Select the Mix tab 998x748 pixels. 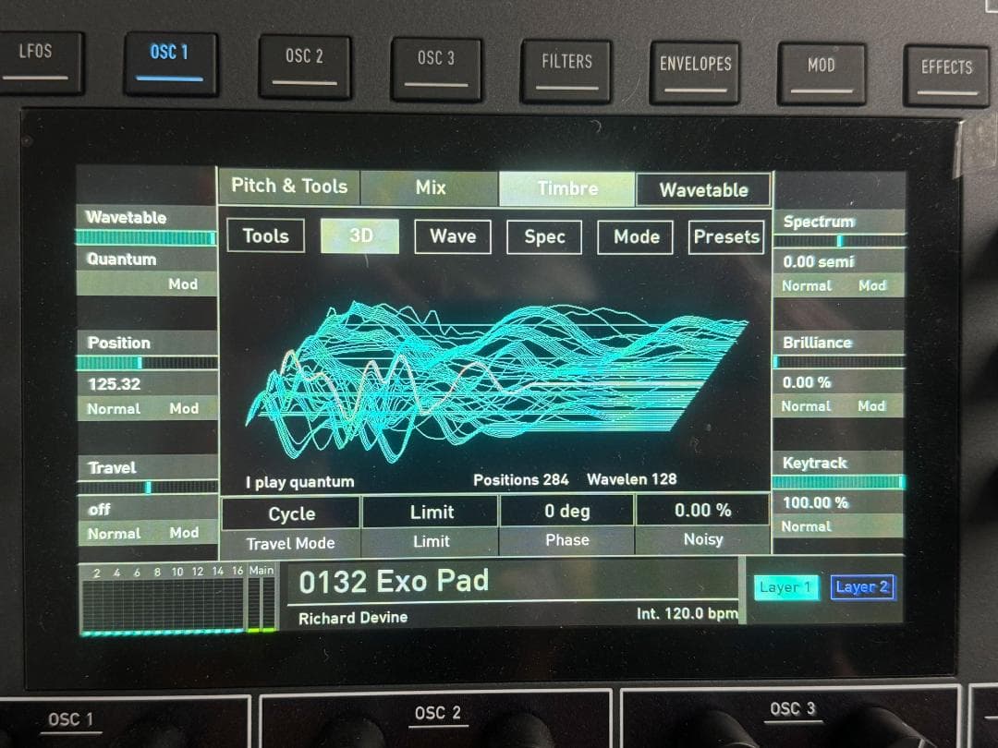tap(430, 187)
